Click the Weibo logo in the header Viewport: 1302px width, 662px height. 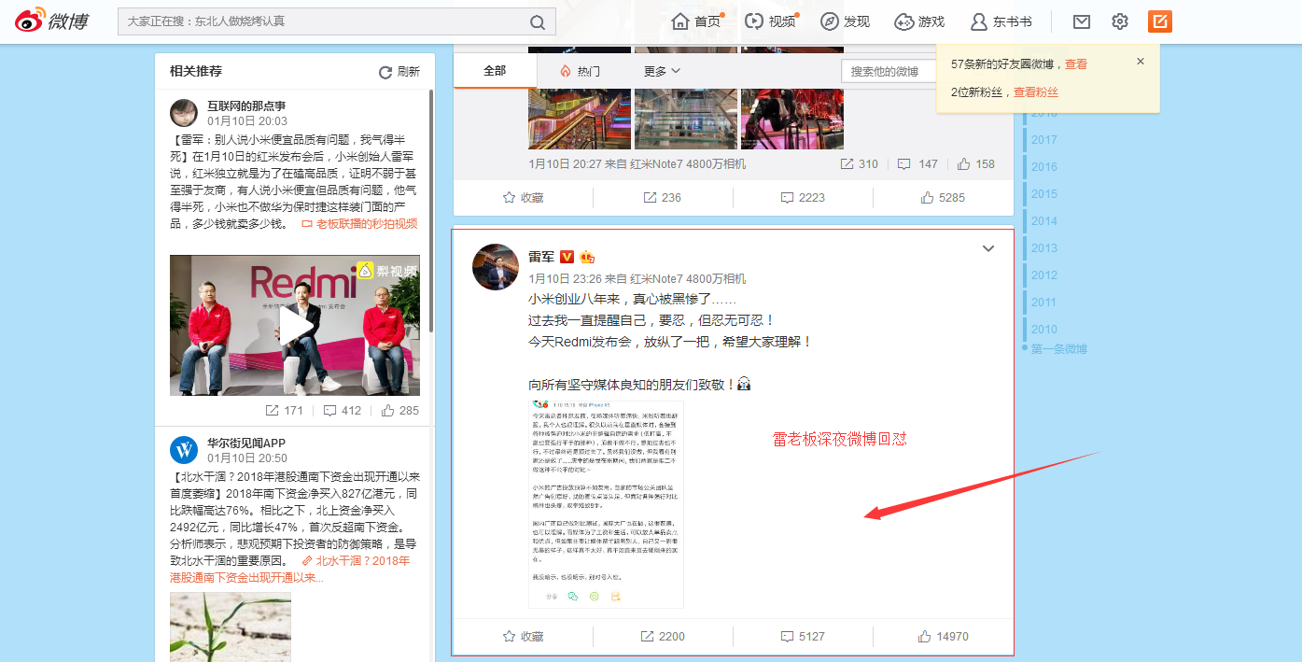[x=51, y=21]
